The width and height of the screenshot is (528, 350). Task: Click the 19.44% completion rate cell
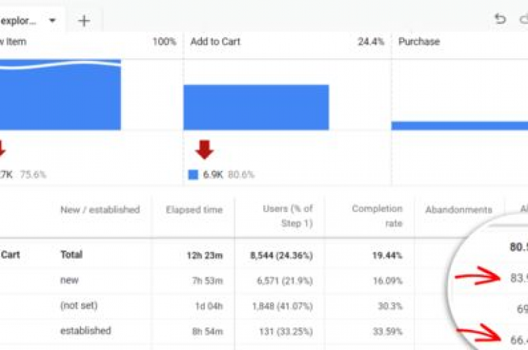[x=387, y=255]
